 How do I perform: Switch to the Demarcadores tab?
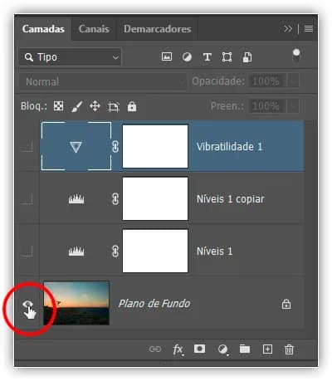157,29
